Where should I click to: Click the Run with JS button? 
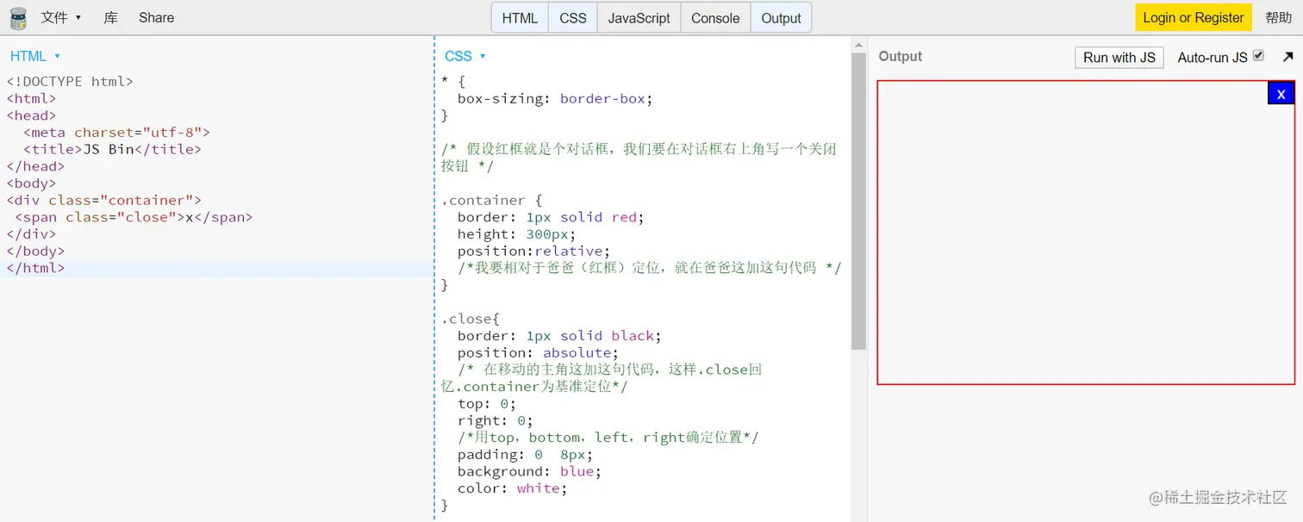1119,58
